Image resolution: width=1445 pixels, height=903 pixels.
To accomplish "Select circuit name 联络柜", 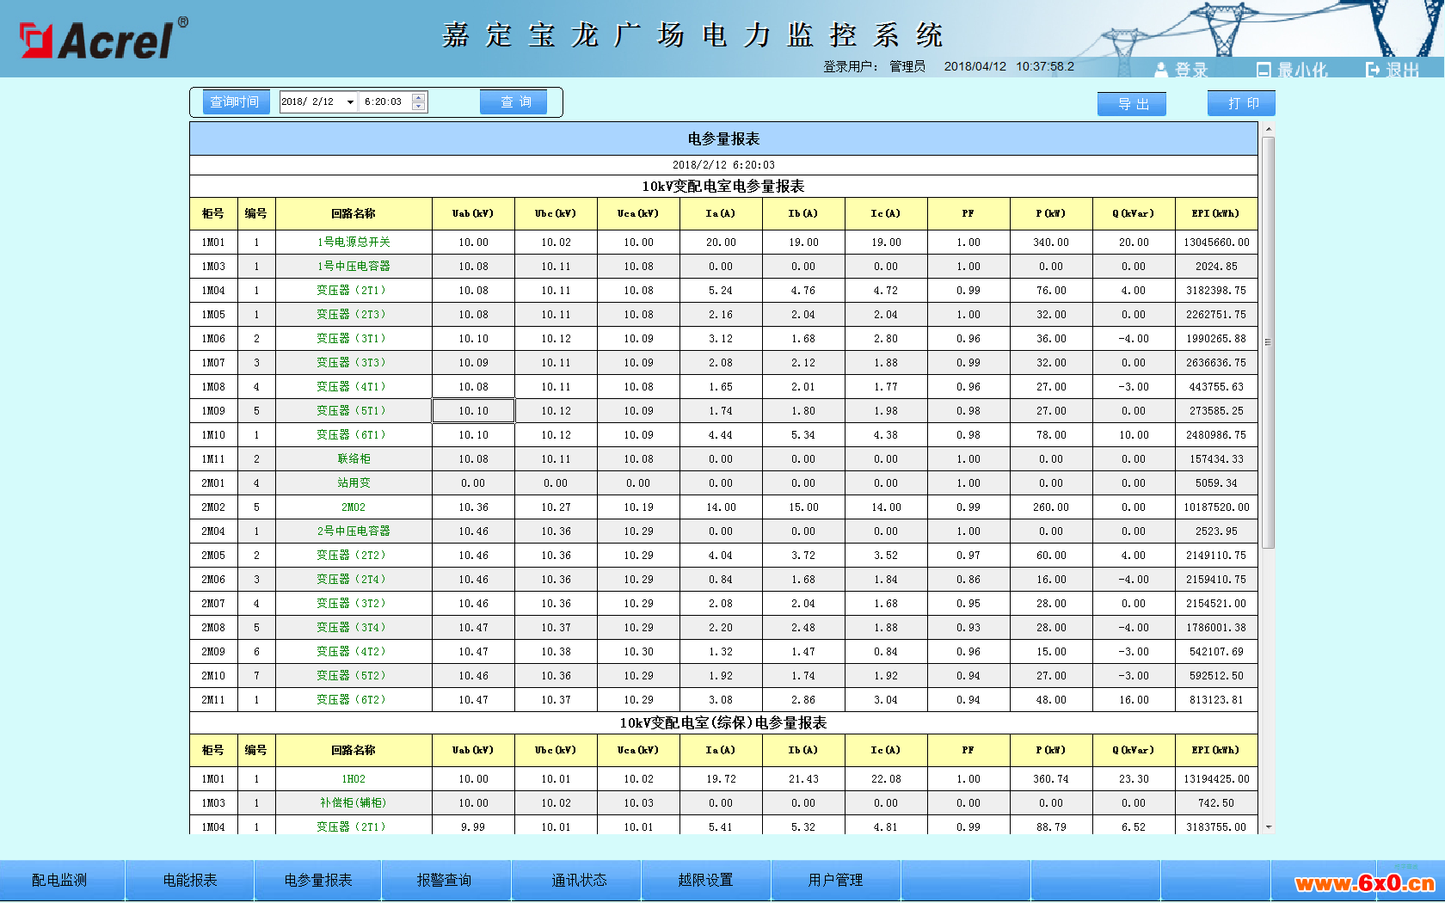I will click(x=354, y=459).
